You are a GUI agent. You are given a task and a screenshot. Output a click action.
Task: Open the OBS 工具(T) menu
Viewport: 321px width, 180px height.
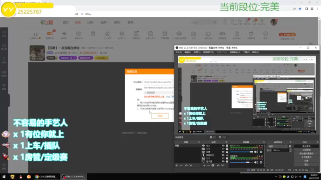tap(246, 52)
